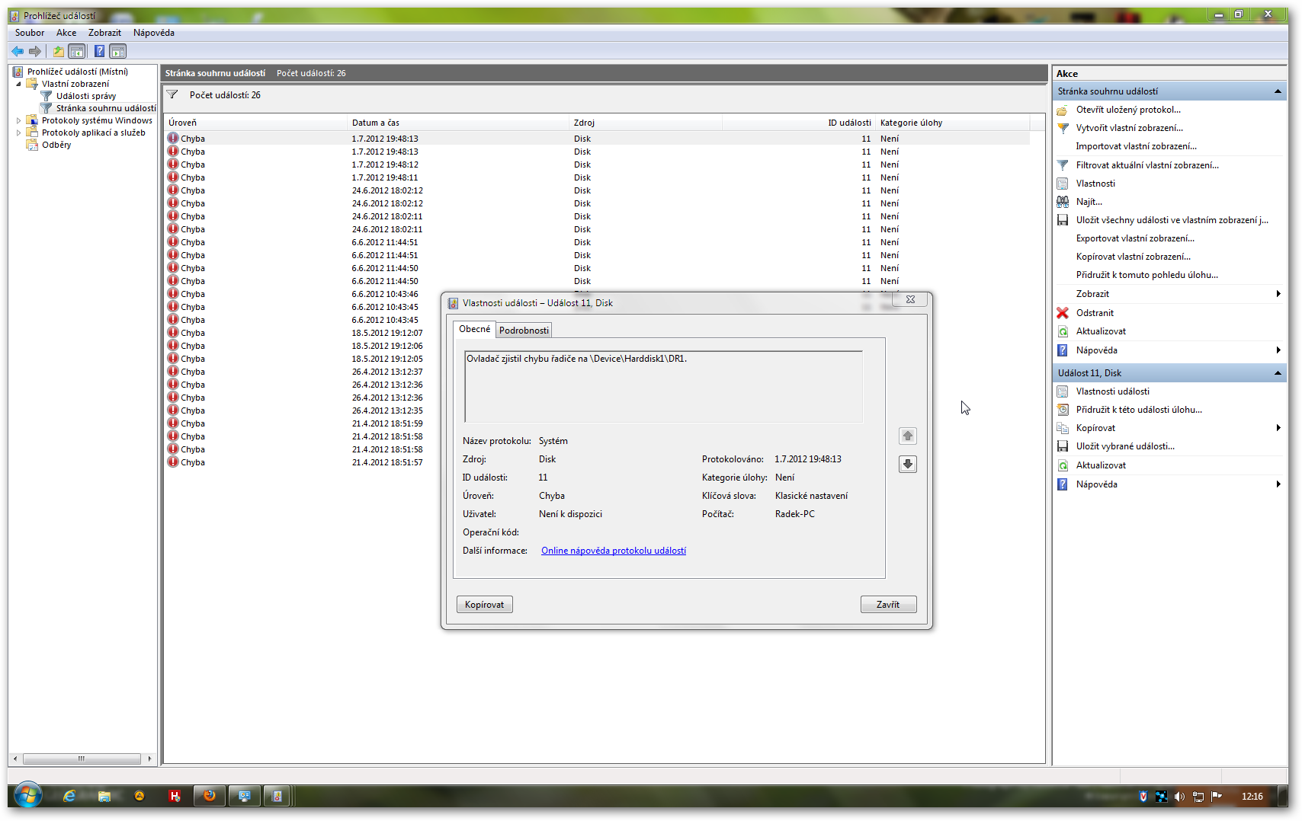The height and width of the screenshot is (821, 1302).
Task: Select the 'Odběry' tree item
Action: [x=56, y=145]
